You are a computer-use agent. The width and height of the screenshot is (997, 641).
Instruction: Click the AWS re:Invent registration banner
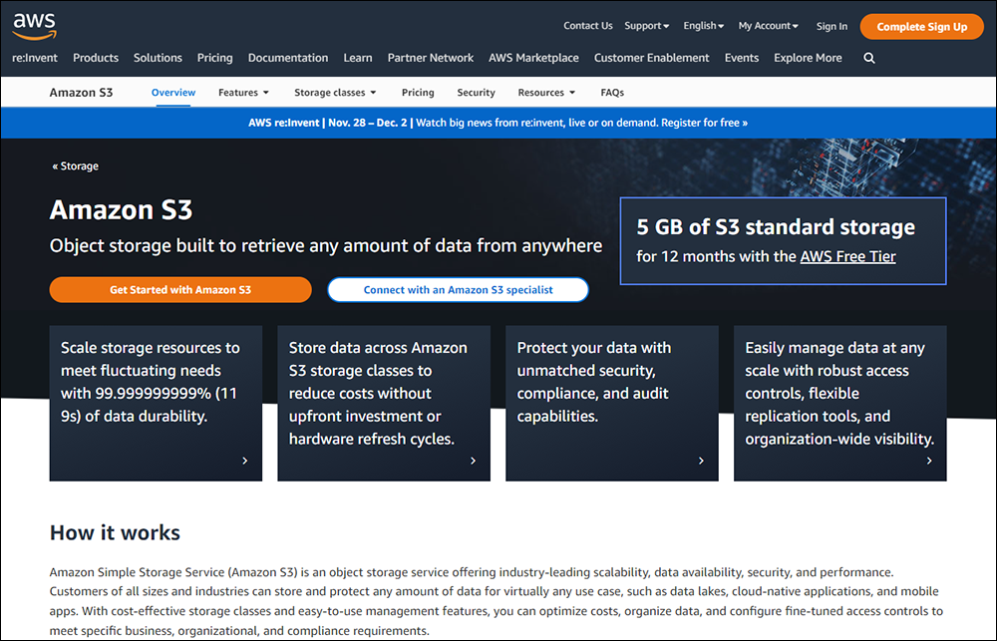[498, 123]
